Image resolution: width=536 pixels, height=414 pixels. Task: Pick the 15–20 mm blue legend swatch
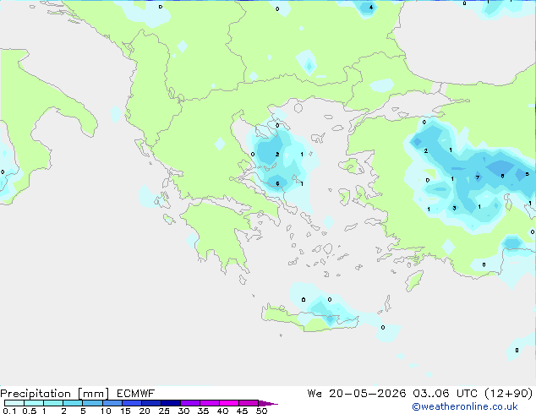pyautogui.click(x=131, y=403)
